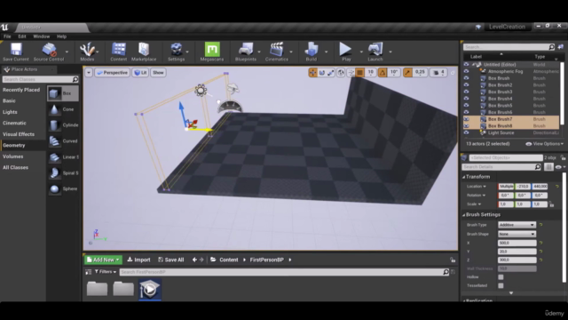Screen dimensions: 568x320
Task: Select the Spiral Stair brush
Action: 63,173
